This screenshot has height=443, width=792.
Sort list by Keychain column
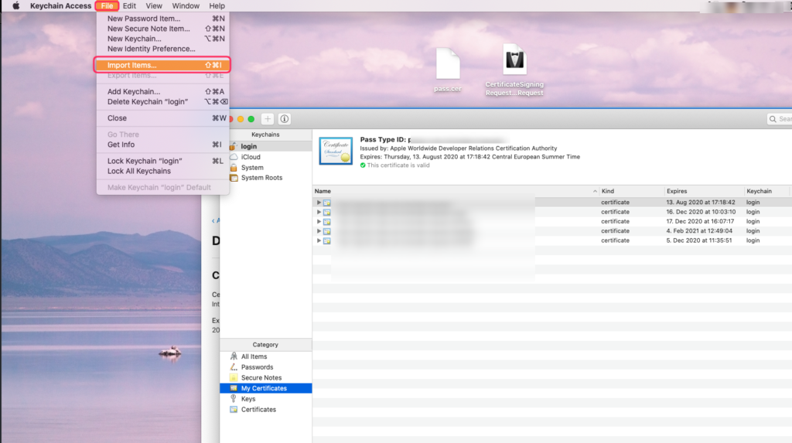coord(766,191)
